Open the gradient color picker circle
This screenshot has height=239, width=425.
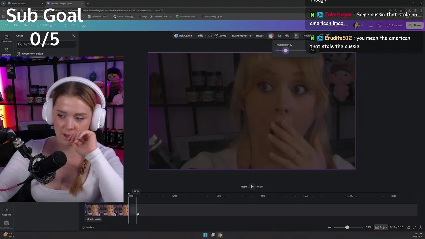[271, 36]
